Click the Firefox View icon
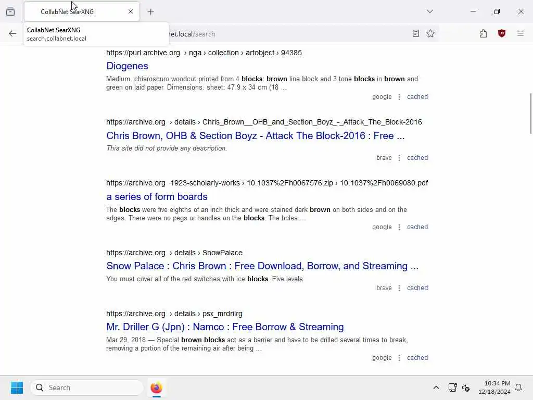This screenshot has height=400, width=533. point(10,11)
